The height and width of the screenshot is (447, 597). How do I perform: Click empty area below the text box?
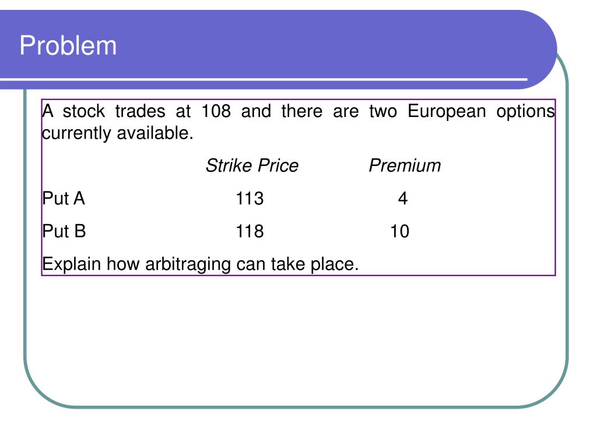pos(297,338)
